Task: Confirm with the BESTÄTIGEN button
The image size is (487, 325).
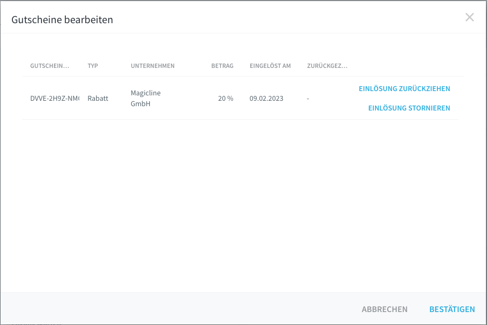Action: coord(451,309)
